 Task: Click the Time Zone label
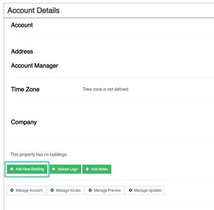click(x=25, y=89)
